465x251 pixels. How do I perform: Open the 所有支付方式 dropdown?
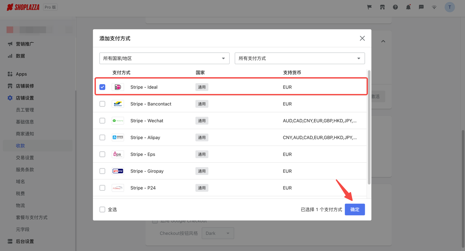300,58
